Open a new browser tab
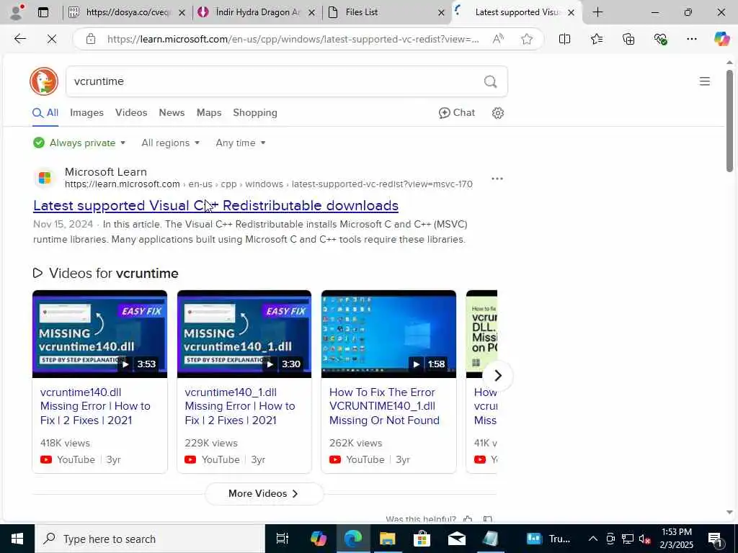 [597, 12]
